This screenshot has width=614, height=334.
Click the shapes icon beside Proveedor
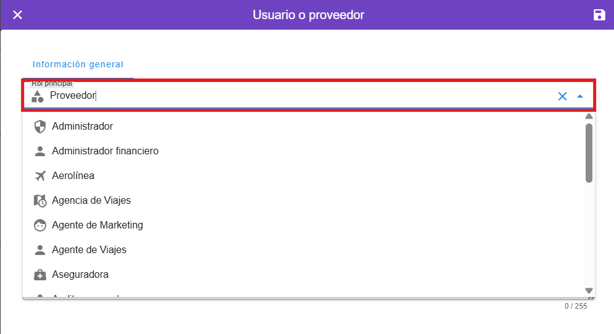(x=38, y=96)
